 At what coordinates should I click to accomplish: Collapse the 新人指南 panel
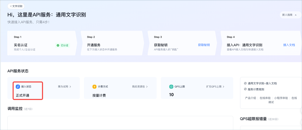point(290,15)
